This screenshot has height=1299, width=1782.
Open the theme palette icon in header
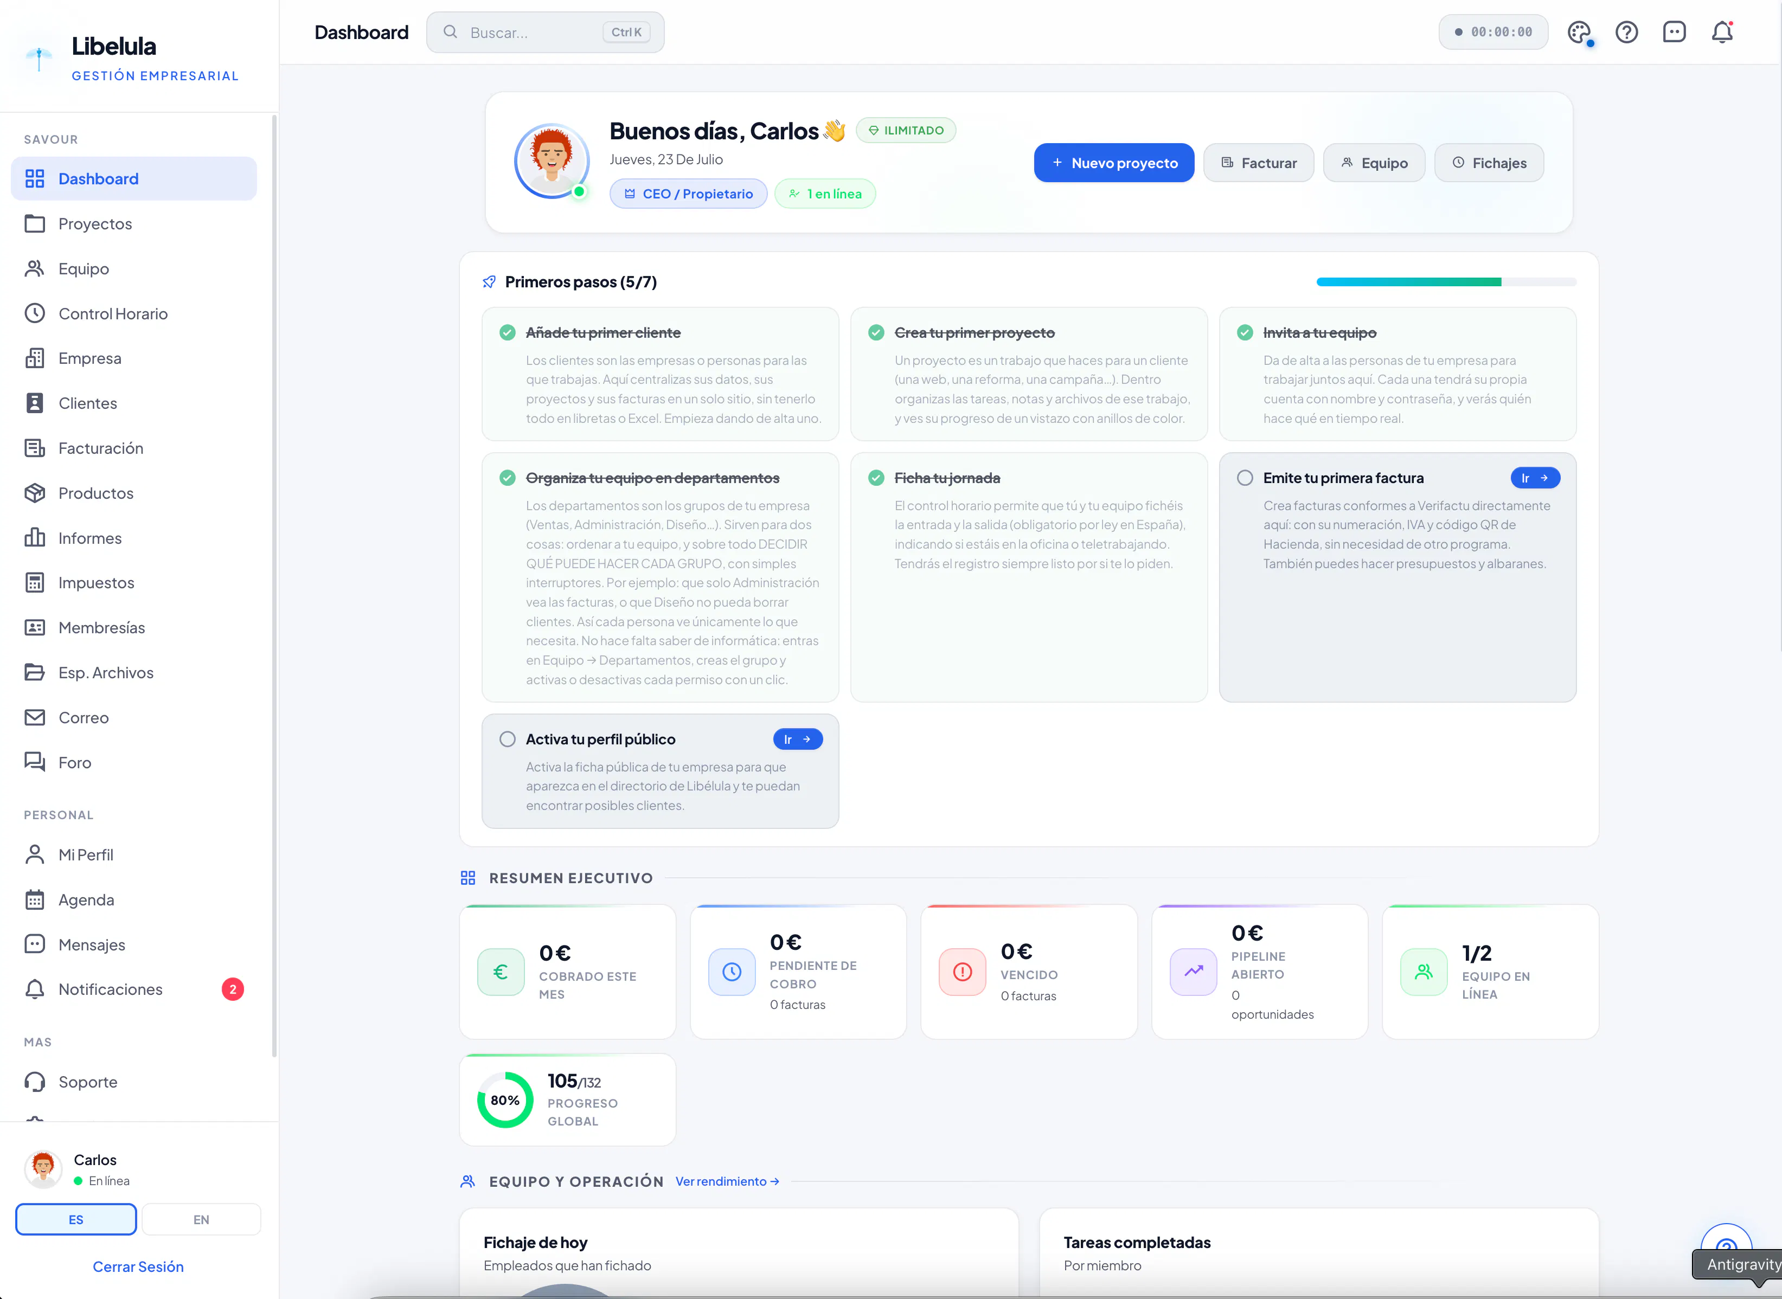click(1579, 32)
